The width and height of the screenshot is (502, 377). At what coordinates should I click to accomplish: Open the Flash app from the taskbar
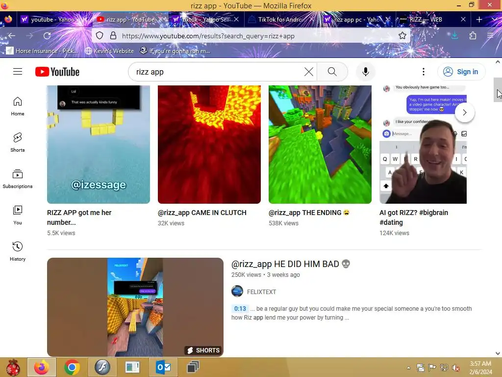[102, 367]
